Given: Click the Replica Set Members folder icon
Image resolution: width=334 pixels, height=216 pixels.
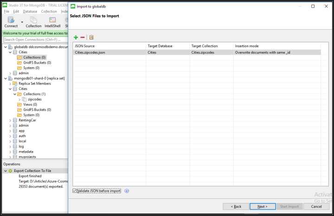Looking at the screenshot, I should click(x=15, y=83).
